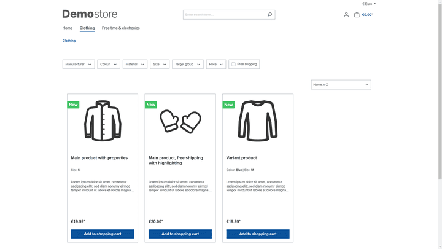Screen dimensions: 442x249
Task: Click the Colour: Blue | Size: M text
Action: 240,170
